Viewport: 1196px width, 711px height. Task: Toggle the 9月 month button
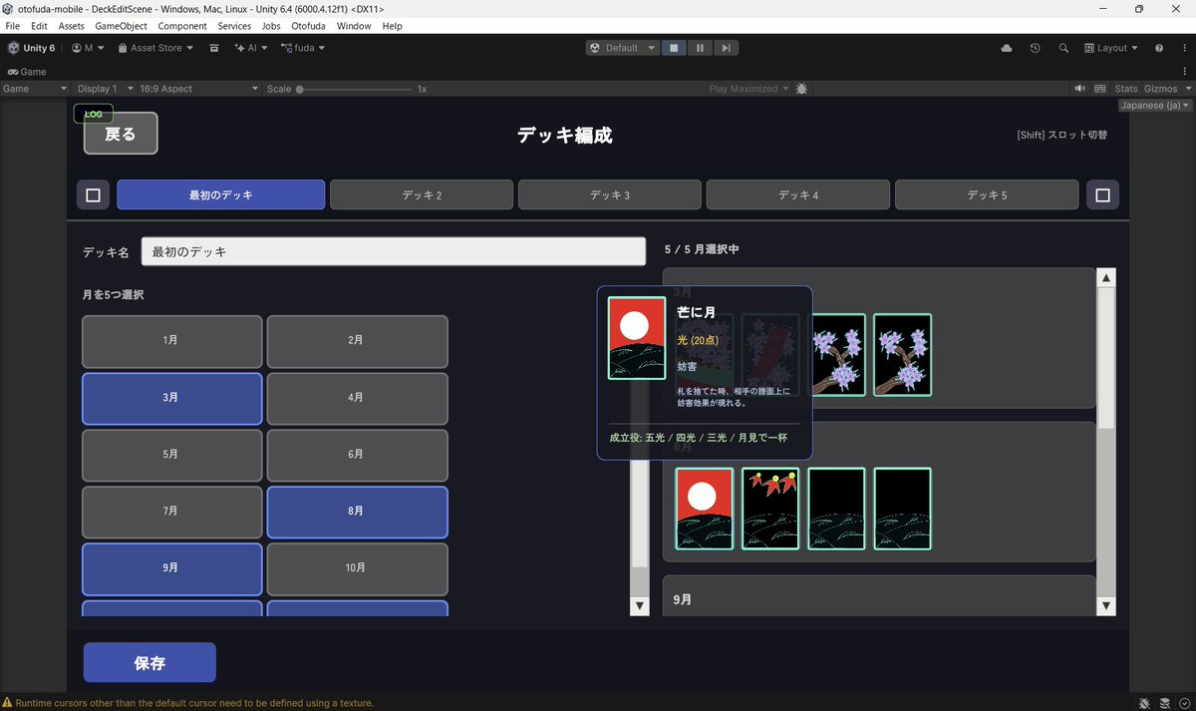click(171, 568)
